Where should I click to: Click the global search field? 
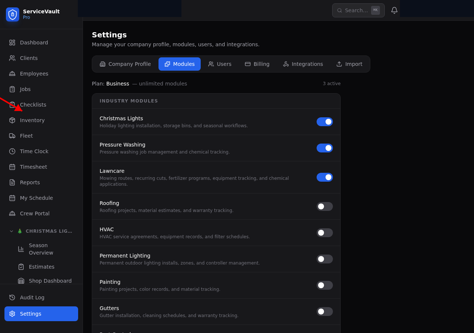click(355, 10)
